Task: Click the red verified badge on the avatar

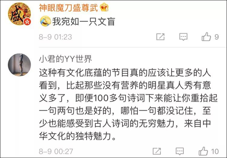Action: click(x=27, y=22)
